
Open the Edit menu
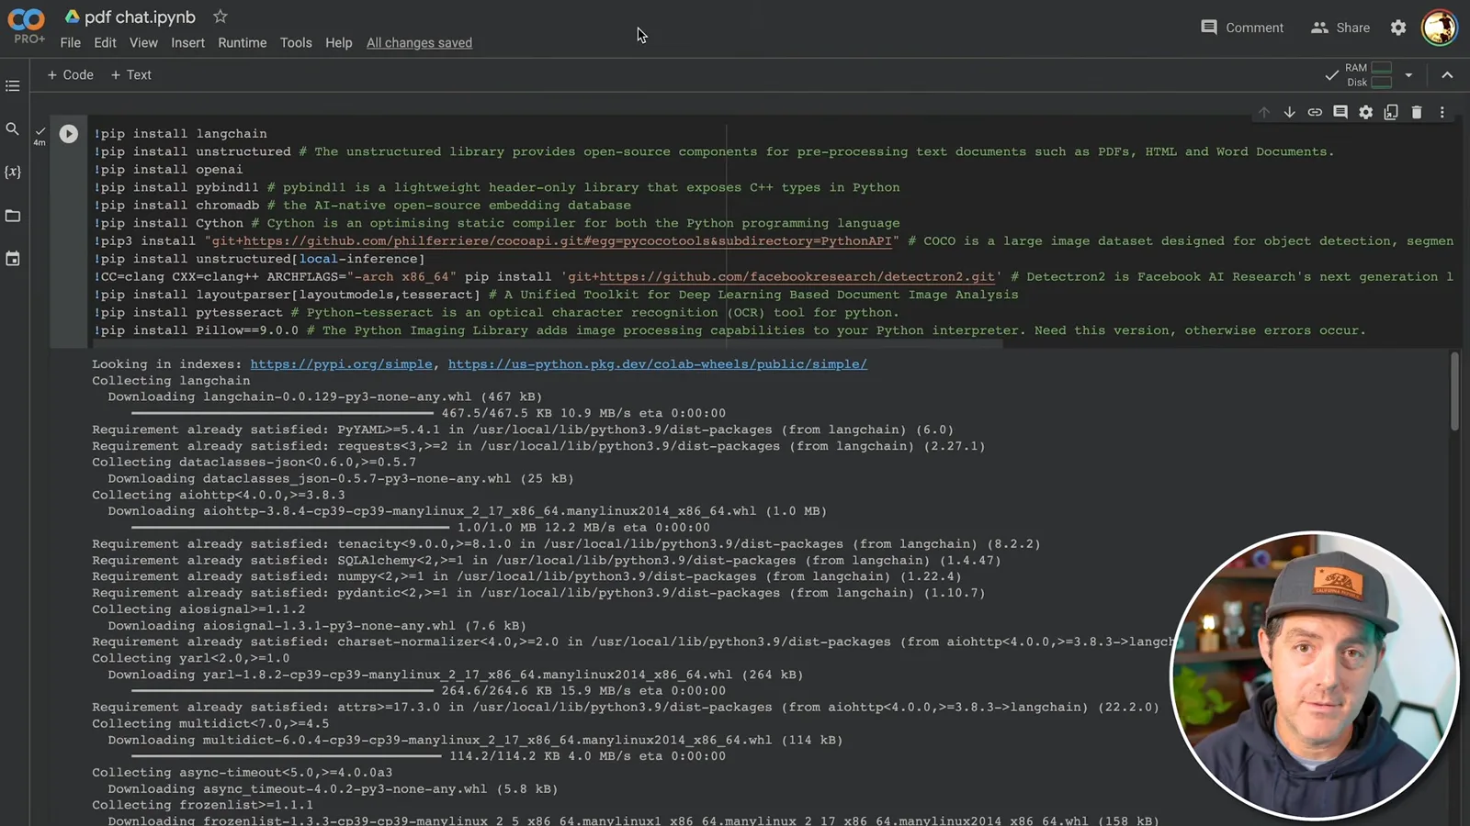coord(105,43)
